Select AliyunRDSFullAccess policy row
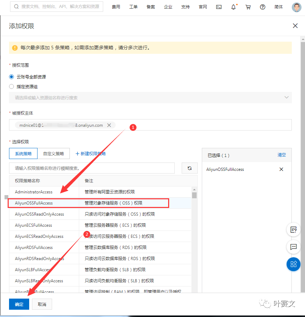This screenshot has height=317, width=305. [x=100, y=248]
